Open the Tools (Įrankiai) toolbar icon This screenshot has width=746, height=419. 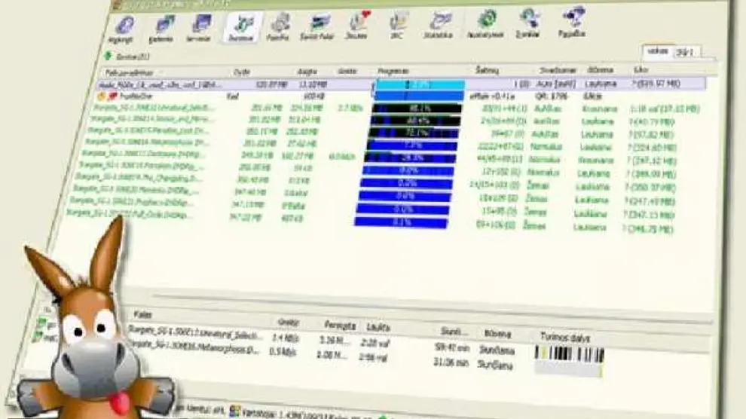click(530, 23)
